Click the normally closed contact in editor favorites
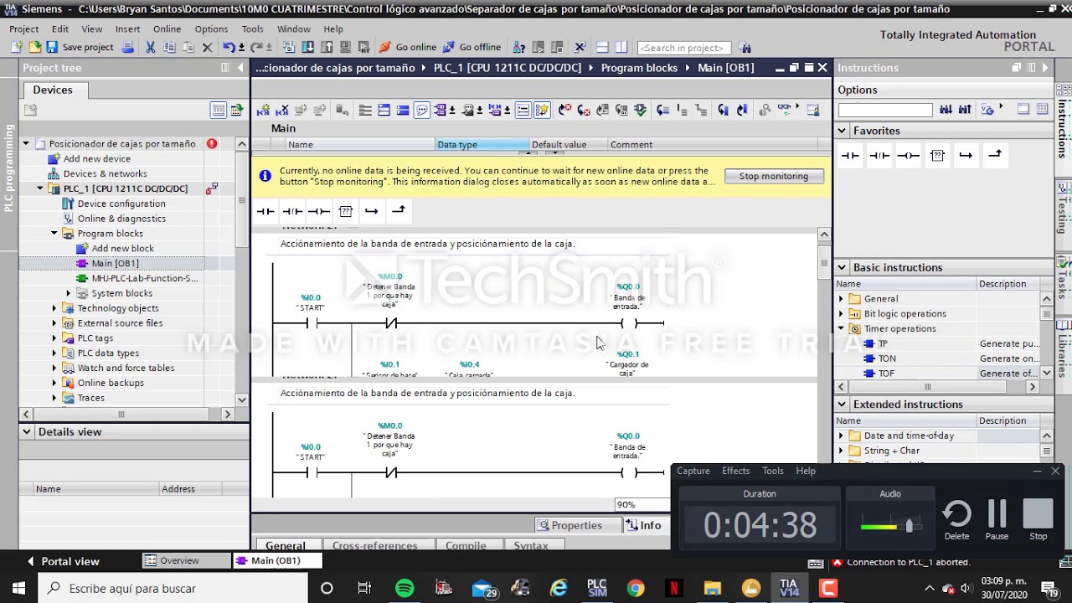 pos(292,211)
